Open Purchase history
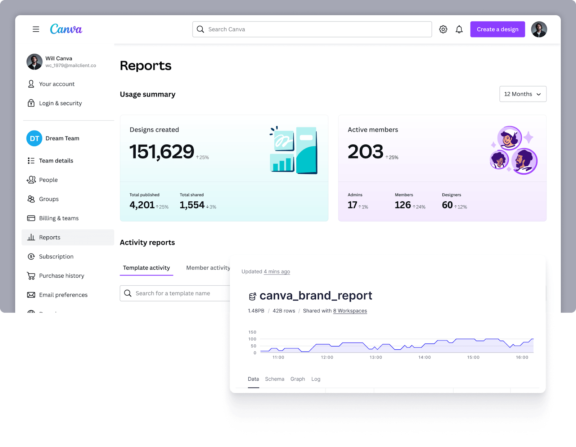 [62, 276]
